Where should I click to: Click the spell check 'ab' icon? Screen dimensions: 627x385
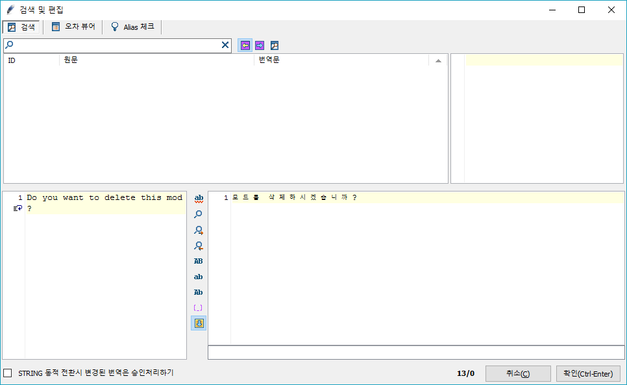(x=199, y=198)
